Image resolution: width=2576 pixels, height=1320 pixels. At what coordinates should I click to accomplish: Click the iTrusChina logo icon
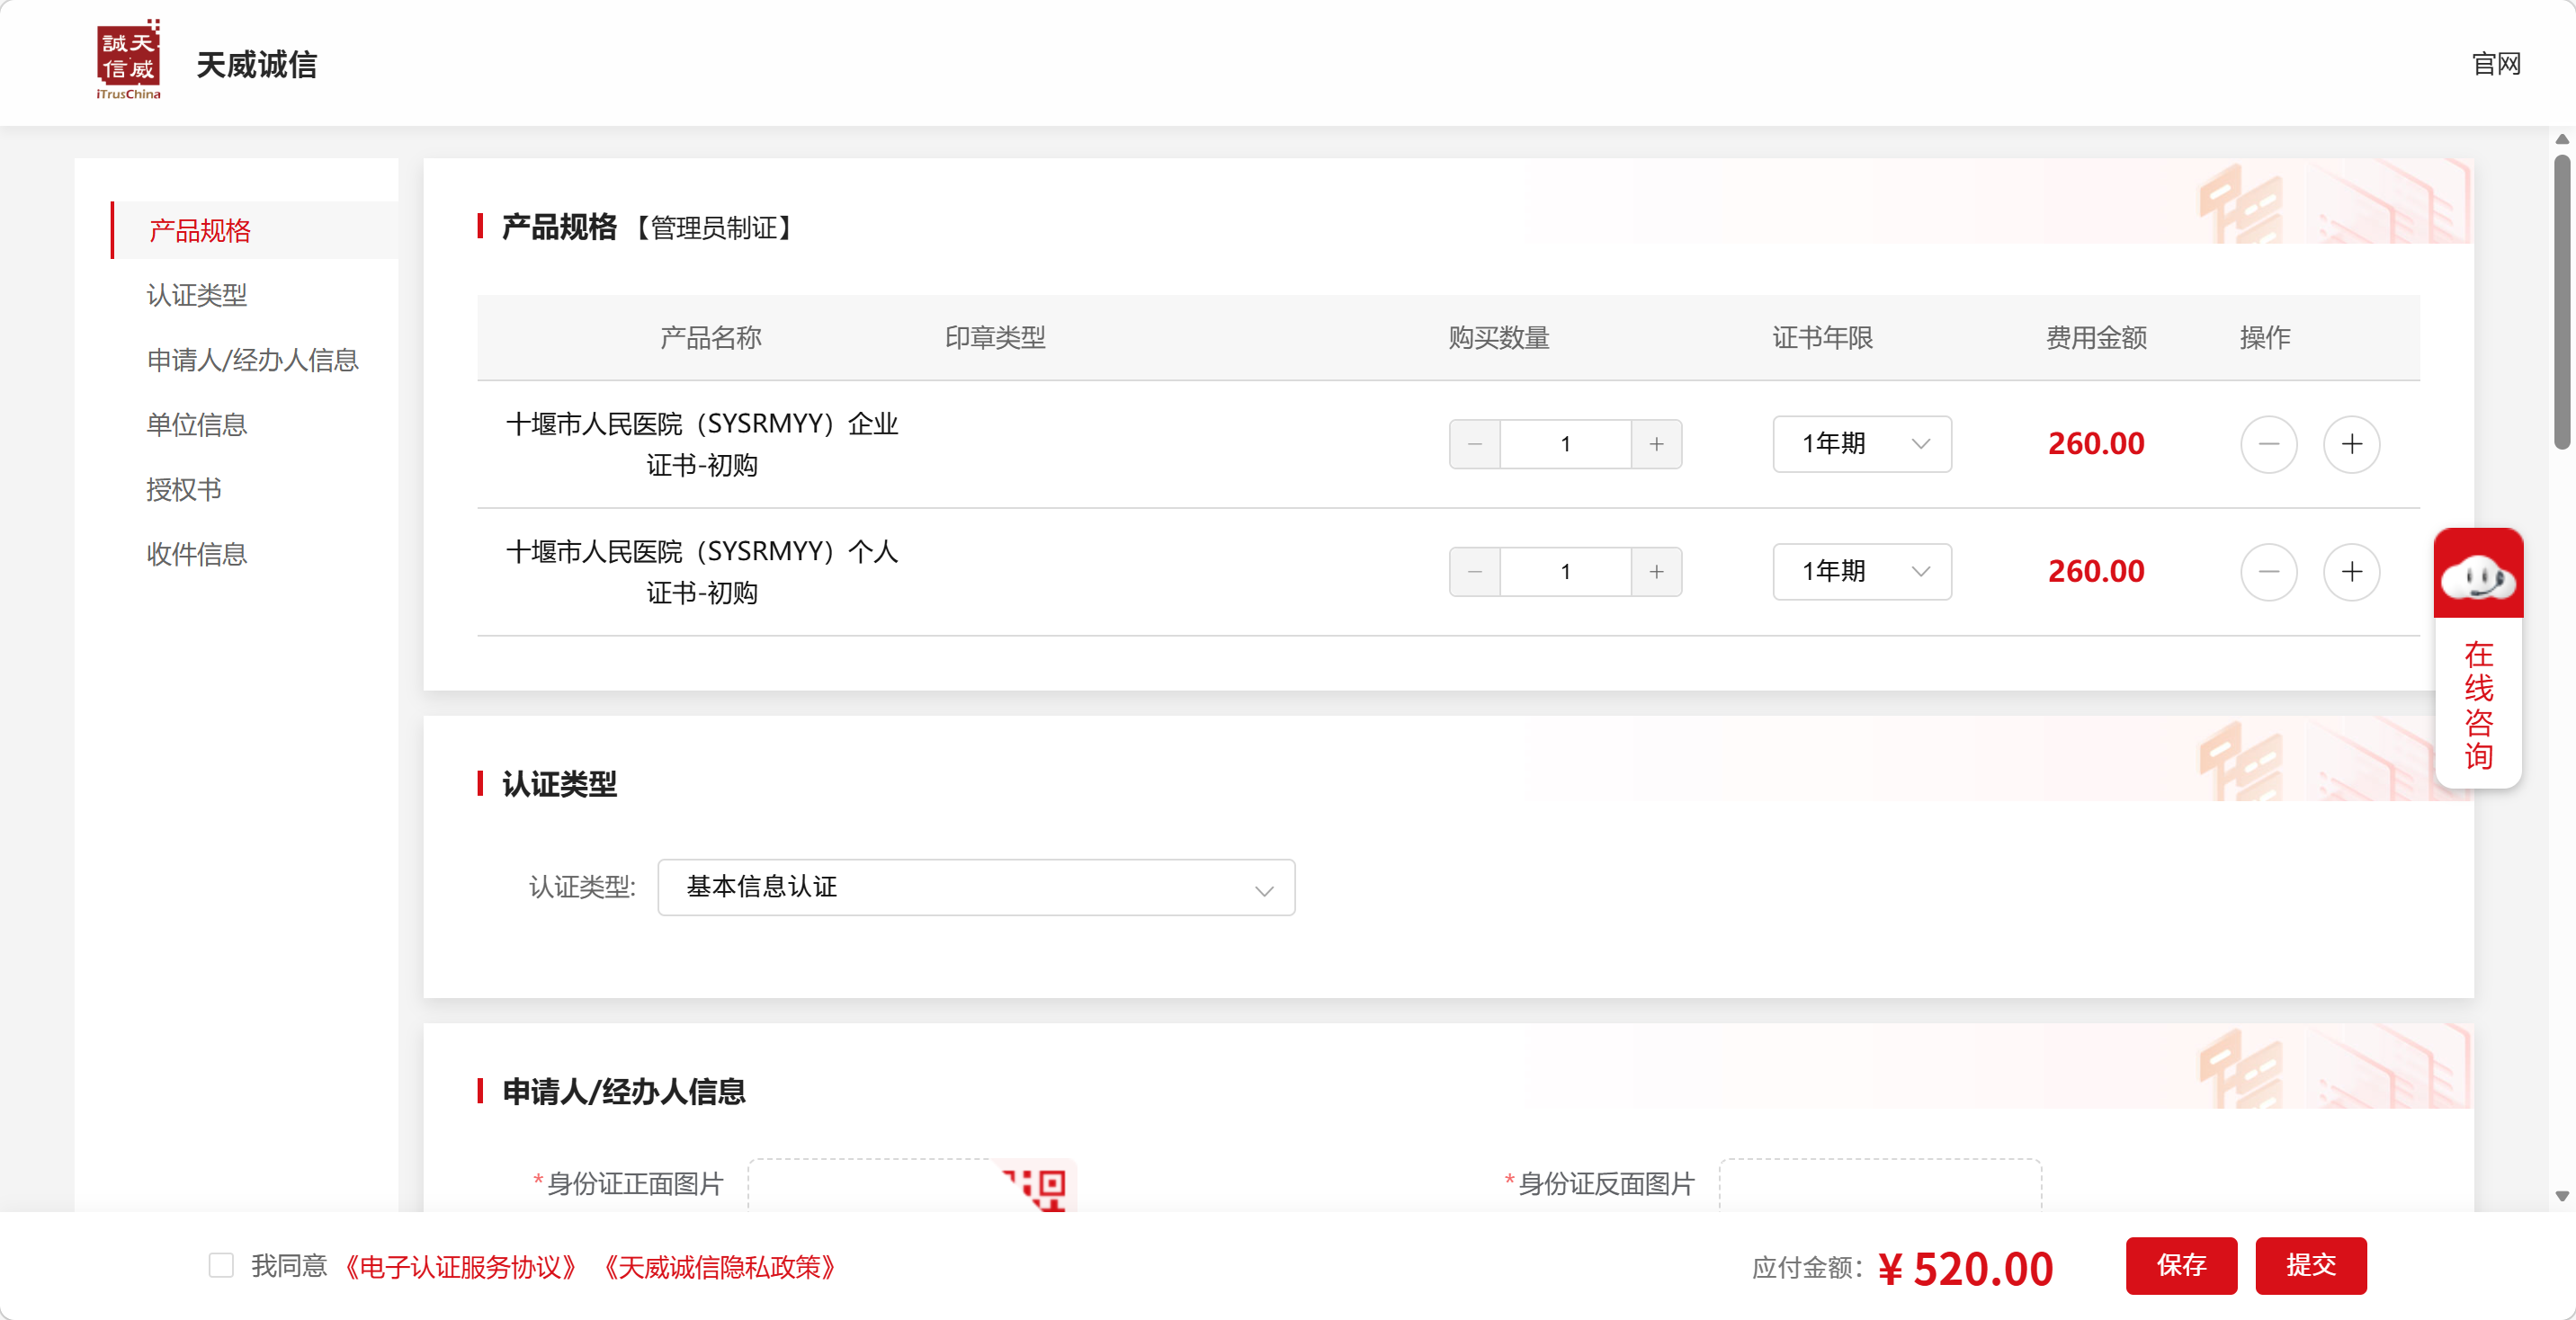(128, 60)
